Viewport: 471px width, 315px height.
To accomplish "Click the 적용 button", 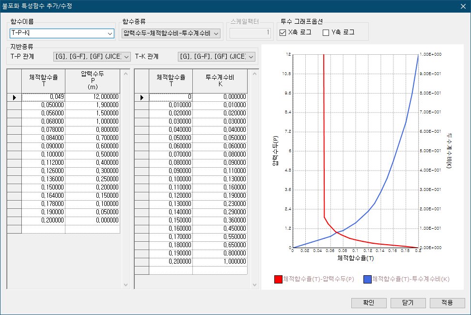I will click(447, 303).
